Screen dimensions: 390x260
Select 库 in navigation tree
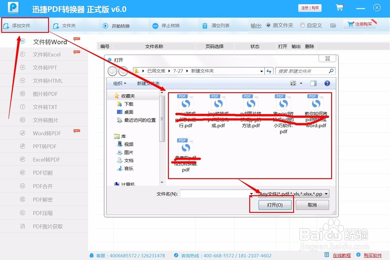[x=123, y=136]
